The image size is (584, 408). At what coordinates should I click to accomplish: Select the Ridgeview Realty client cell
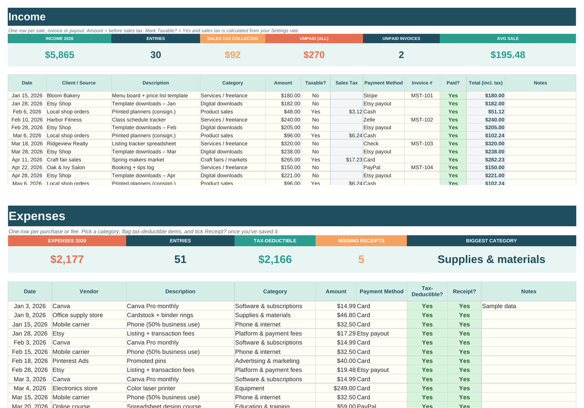(79, 143)
